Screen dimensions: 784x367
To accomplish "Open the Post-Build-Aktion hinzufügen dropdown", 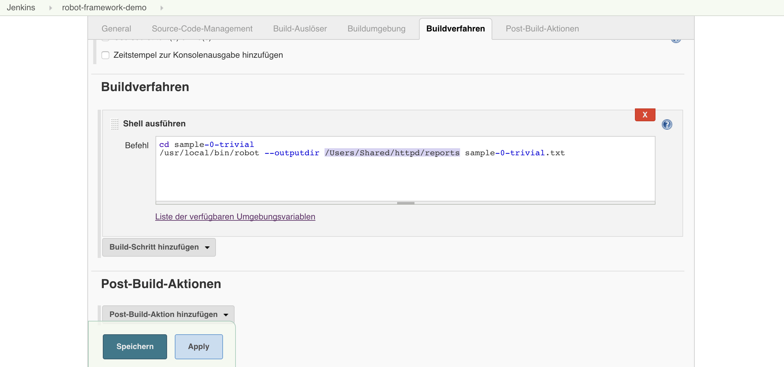I will (x=168, y=314).
